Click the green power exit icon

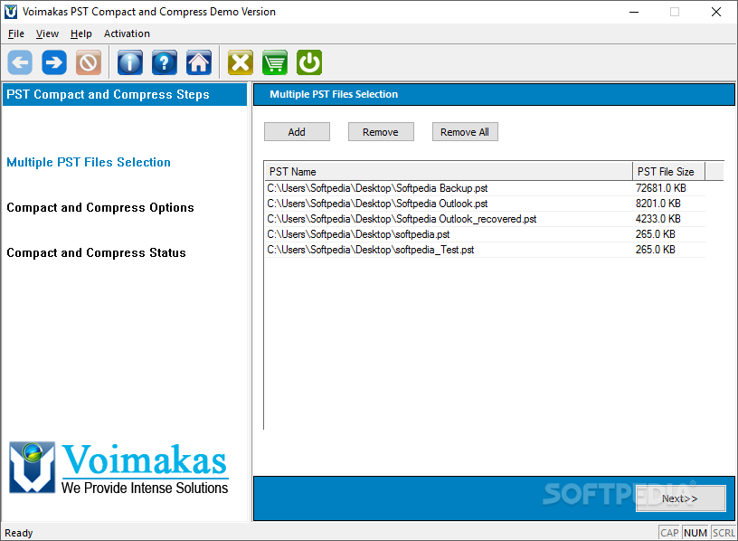[309, 62]
